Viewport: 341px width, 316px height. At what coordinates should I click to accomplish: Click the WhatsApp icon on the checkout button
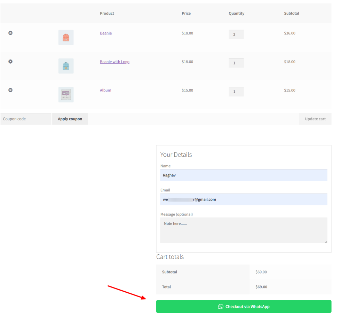point(221,307)
